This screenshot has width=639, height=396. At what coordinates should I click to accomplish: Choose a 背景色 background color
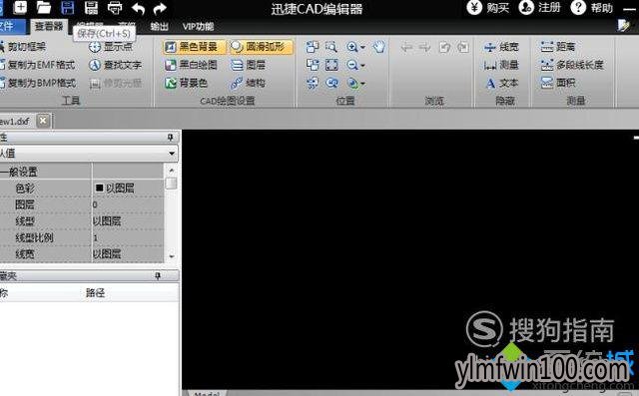coord(187,83)
